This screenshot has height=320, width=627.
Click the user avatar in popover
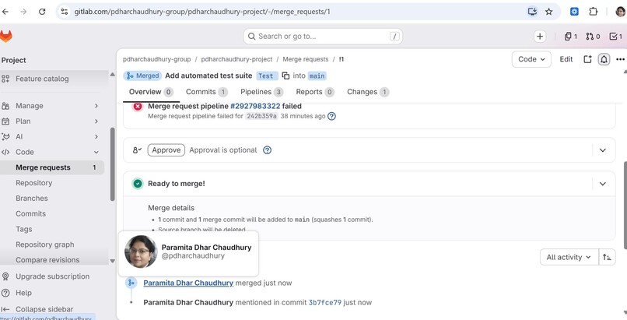[141, 251]
